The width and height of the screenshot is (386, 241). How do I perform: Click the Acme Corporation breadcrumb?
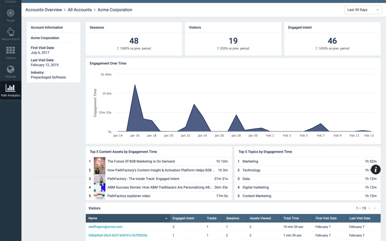tap(115, 10)
